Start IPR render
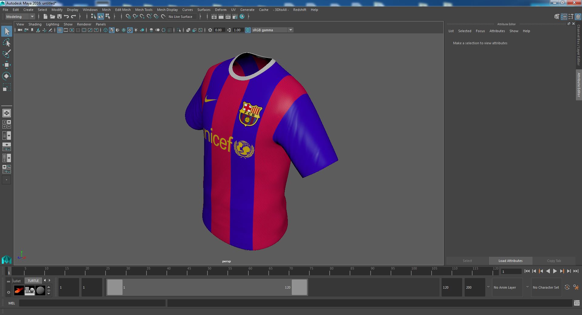The height and width of the screenshot is (315, 582). [x=228, y=17]
